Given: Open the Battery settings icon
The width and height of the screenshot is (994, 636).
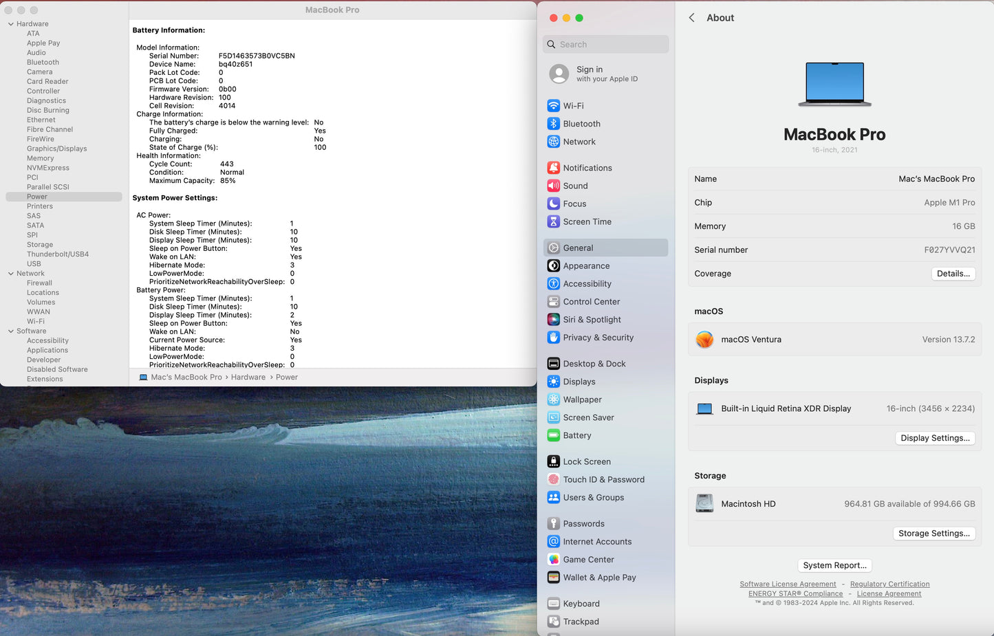Looking at the screenshot, I should pos(554,435).
